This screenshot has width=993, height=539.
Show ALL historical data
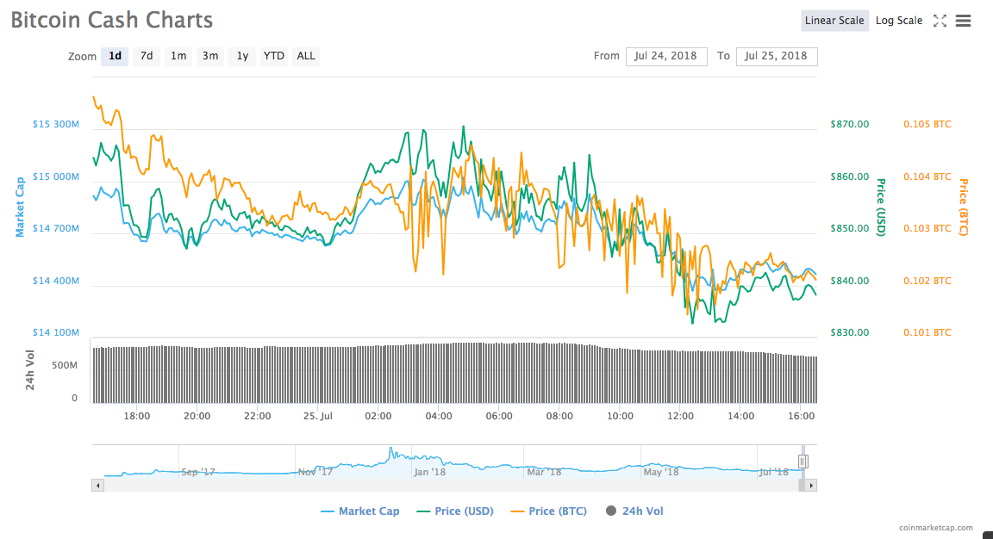(x=306, y=56)
